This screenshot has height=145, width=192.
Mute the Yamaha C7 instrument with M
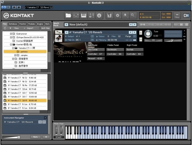point(141,39)
